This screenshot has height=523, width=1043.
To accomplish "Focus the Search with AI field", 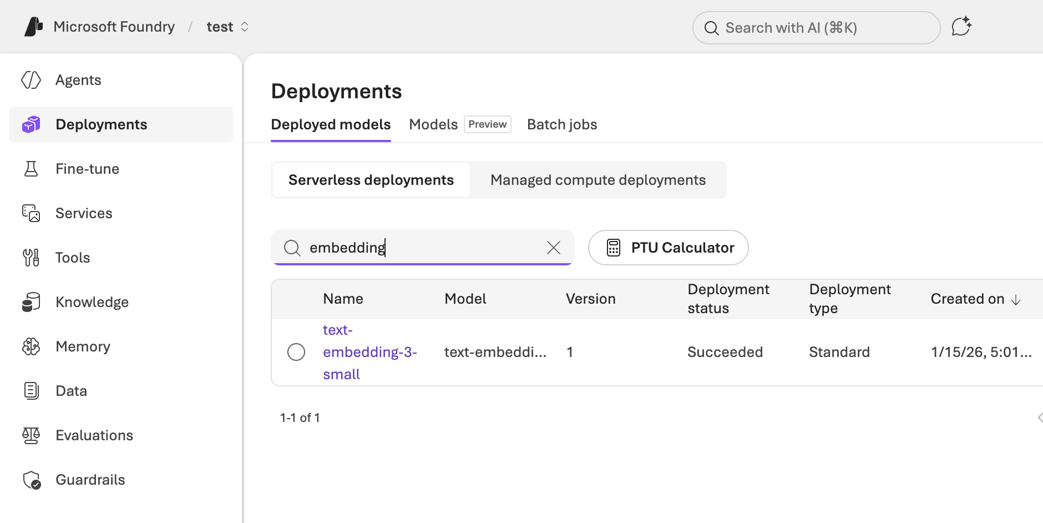I will pos(817,28).
